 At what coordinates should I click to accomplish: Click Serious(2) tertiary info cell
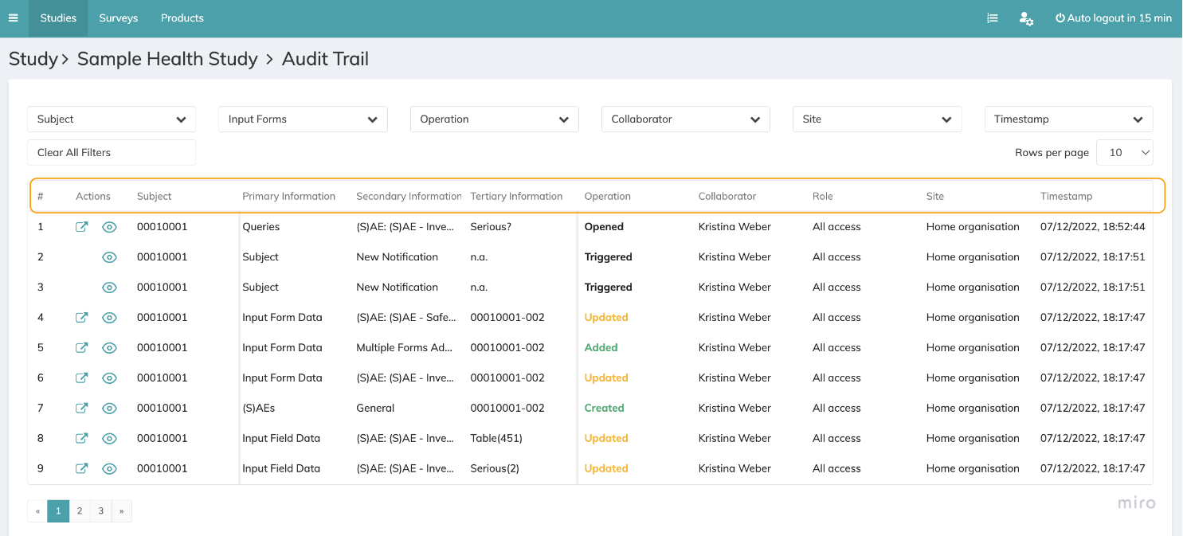click(495, 469)
